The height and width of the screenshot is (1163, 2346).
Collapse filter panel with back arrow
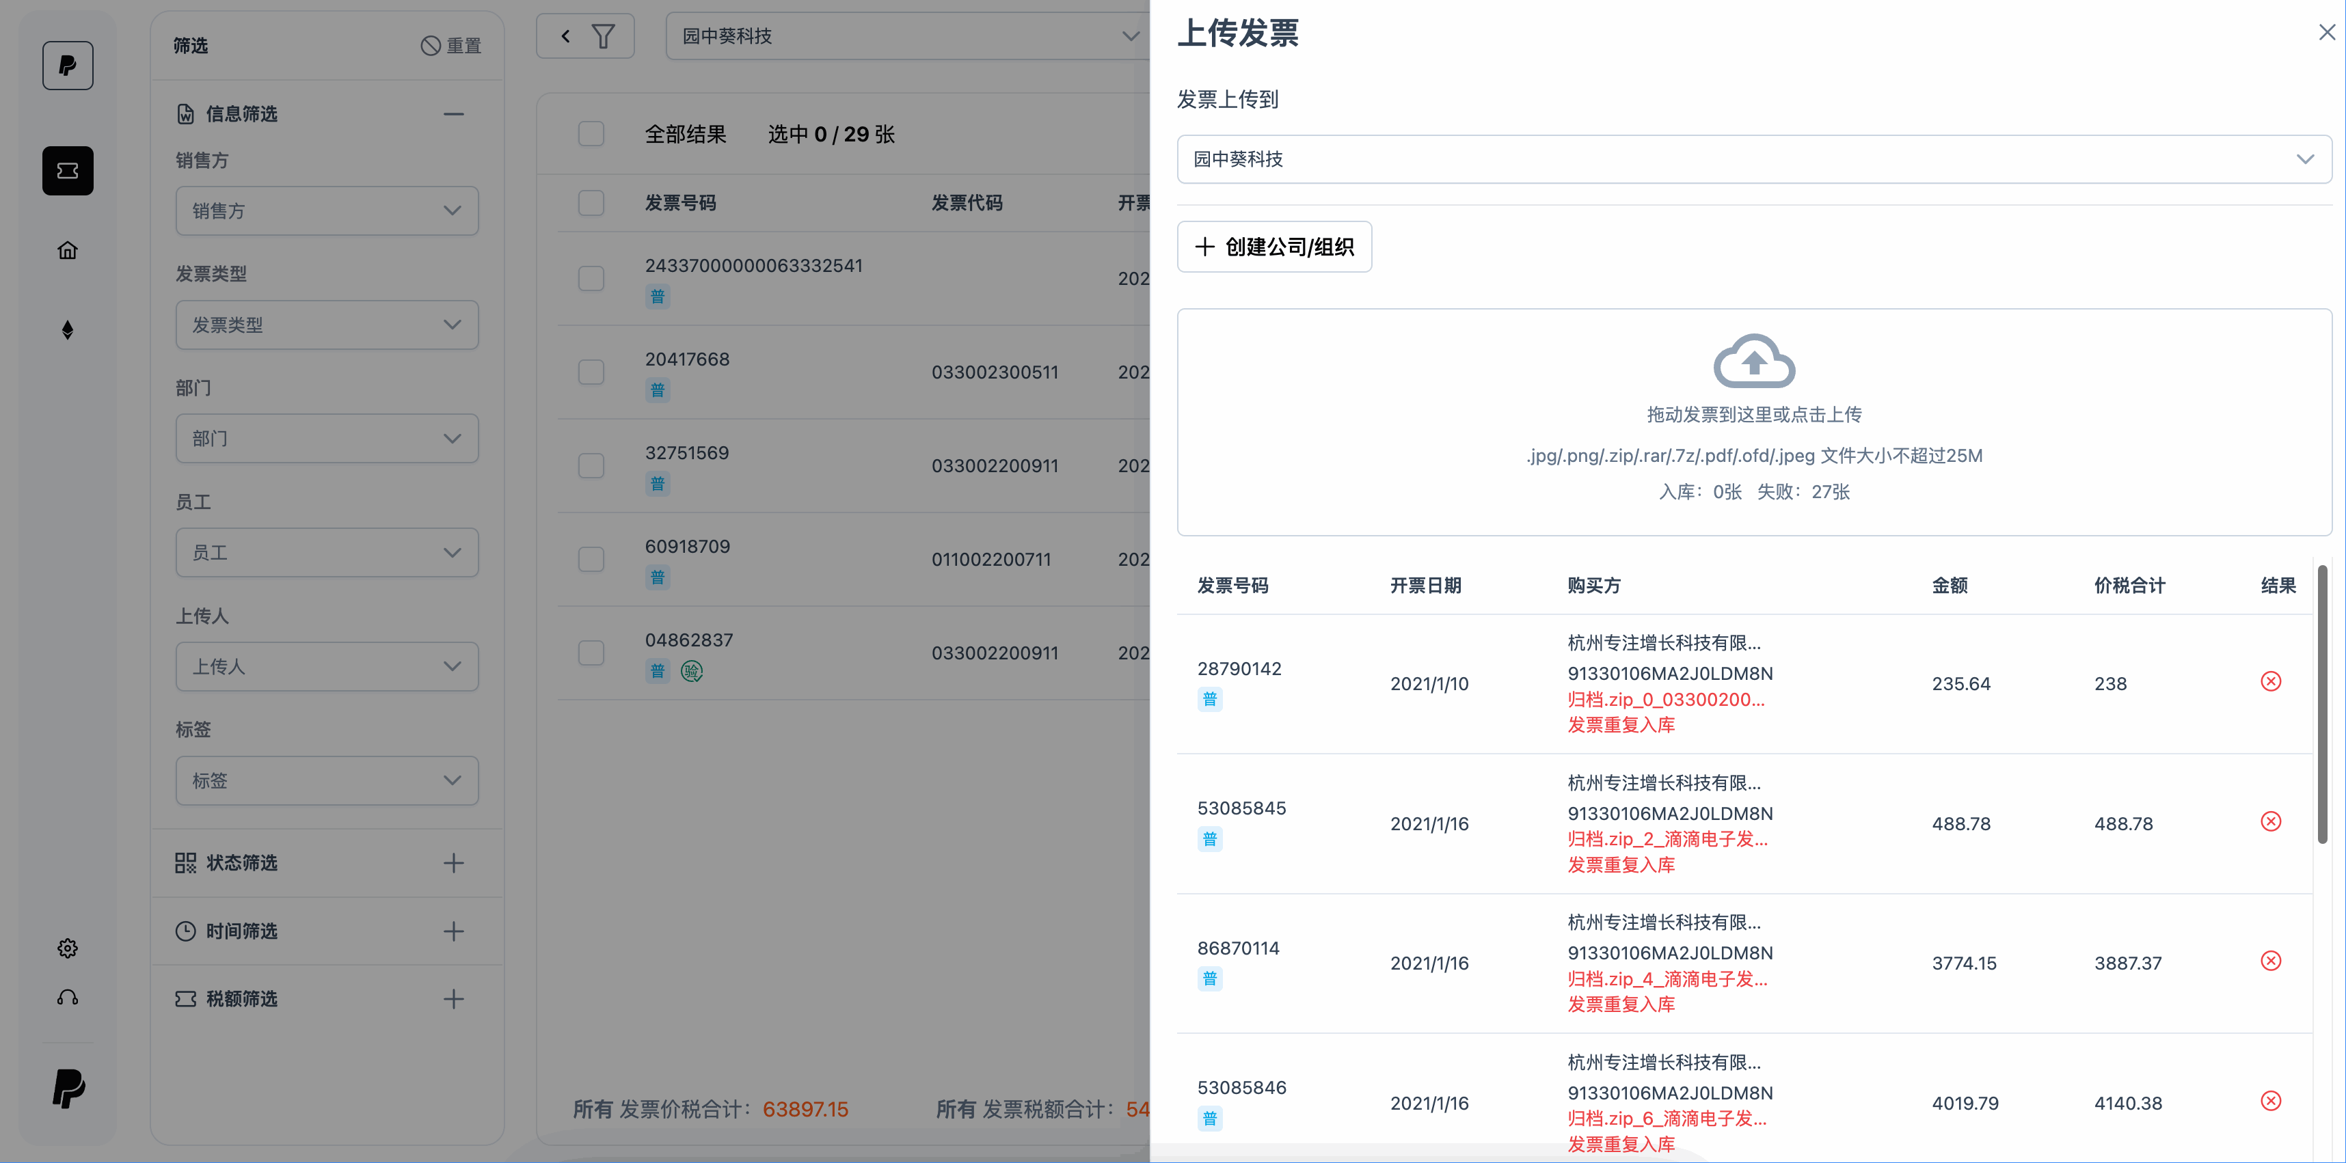[x=565, y=36]
